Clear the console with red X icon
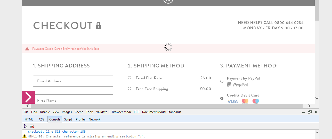 32,126
